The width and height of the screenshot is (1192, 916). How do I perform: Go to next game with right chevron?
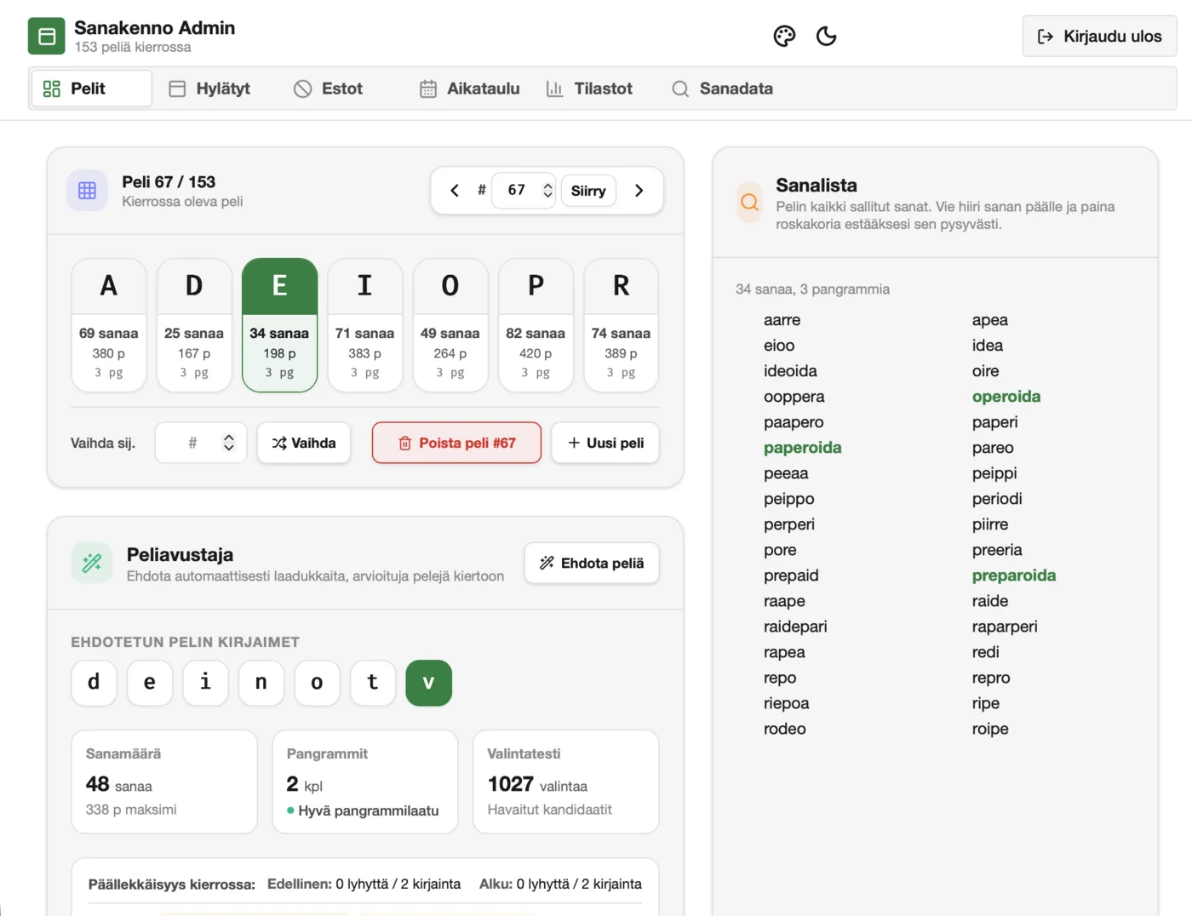point(639,191)
